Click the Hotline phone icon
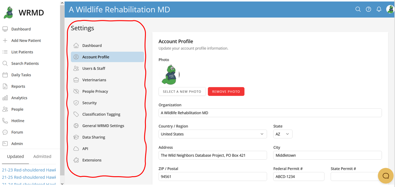 tap(5, 121)
